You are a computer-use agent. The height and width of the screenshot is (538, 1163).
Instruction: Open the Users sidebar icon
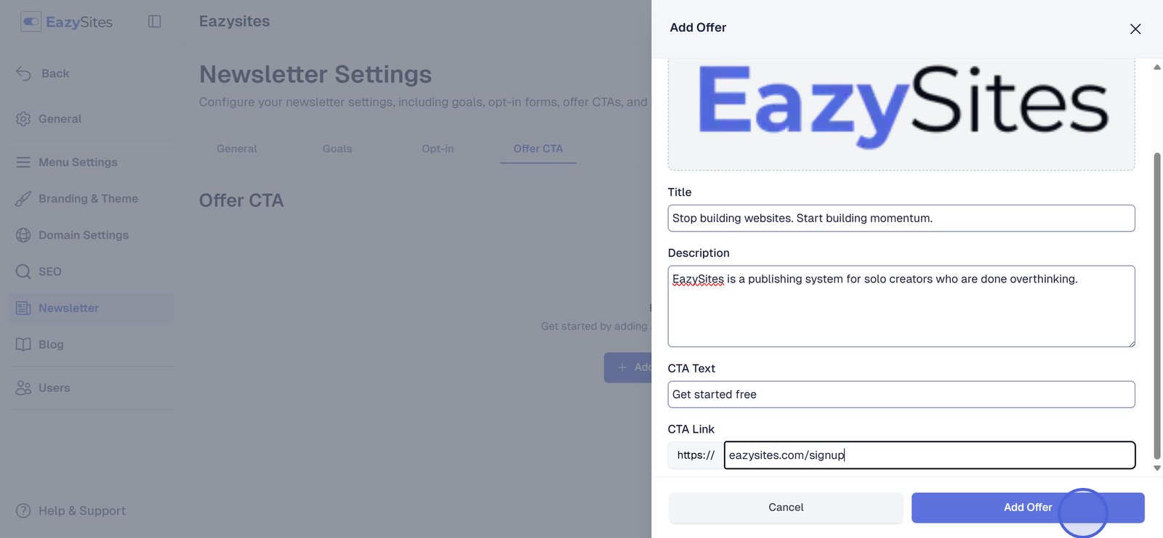(23, 388)
